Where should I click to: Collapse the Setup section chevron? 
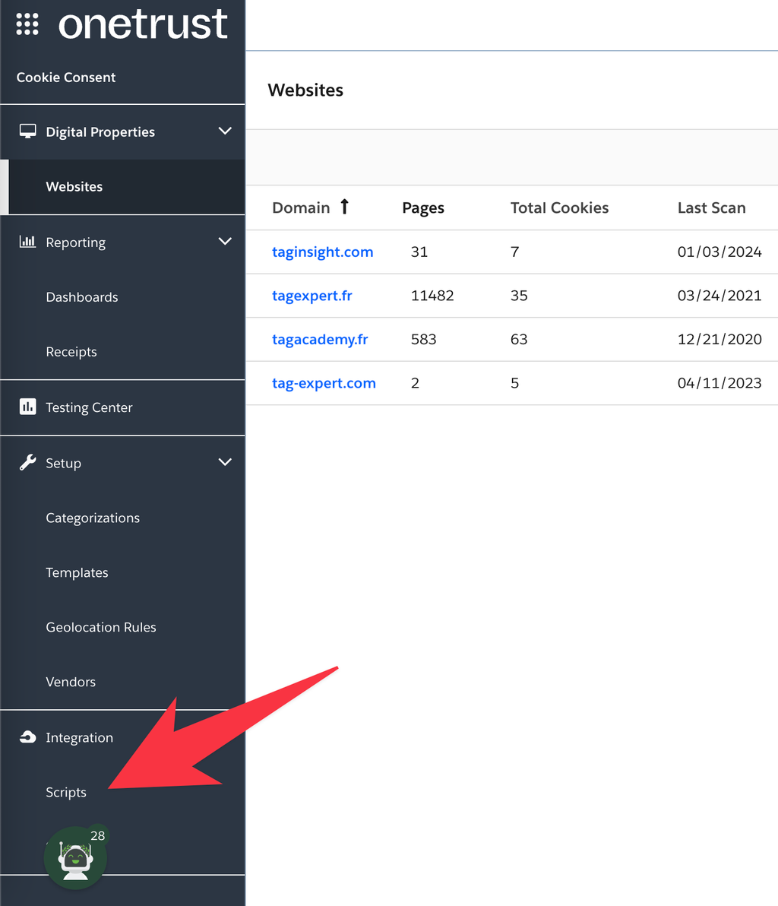pyautogui.click(x=225, y=461)
